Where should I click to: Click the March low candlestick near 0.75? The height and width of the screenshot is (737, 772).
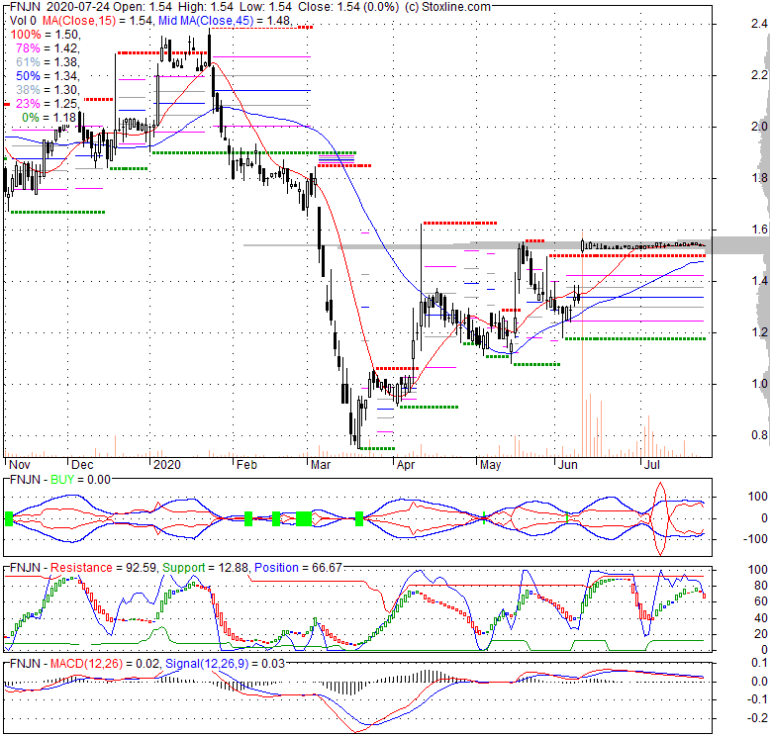pos(358,423)
